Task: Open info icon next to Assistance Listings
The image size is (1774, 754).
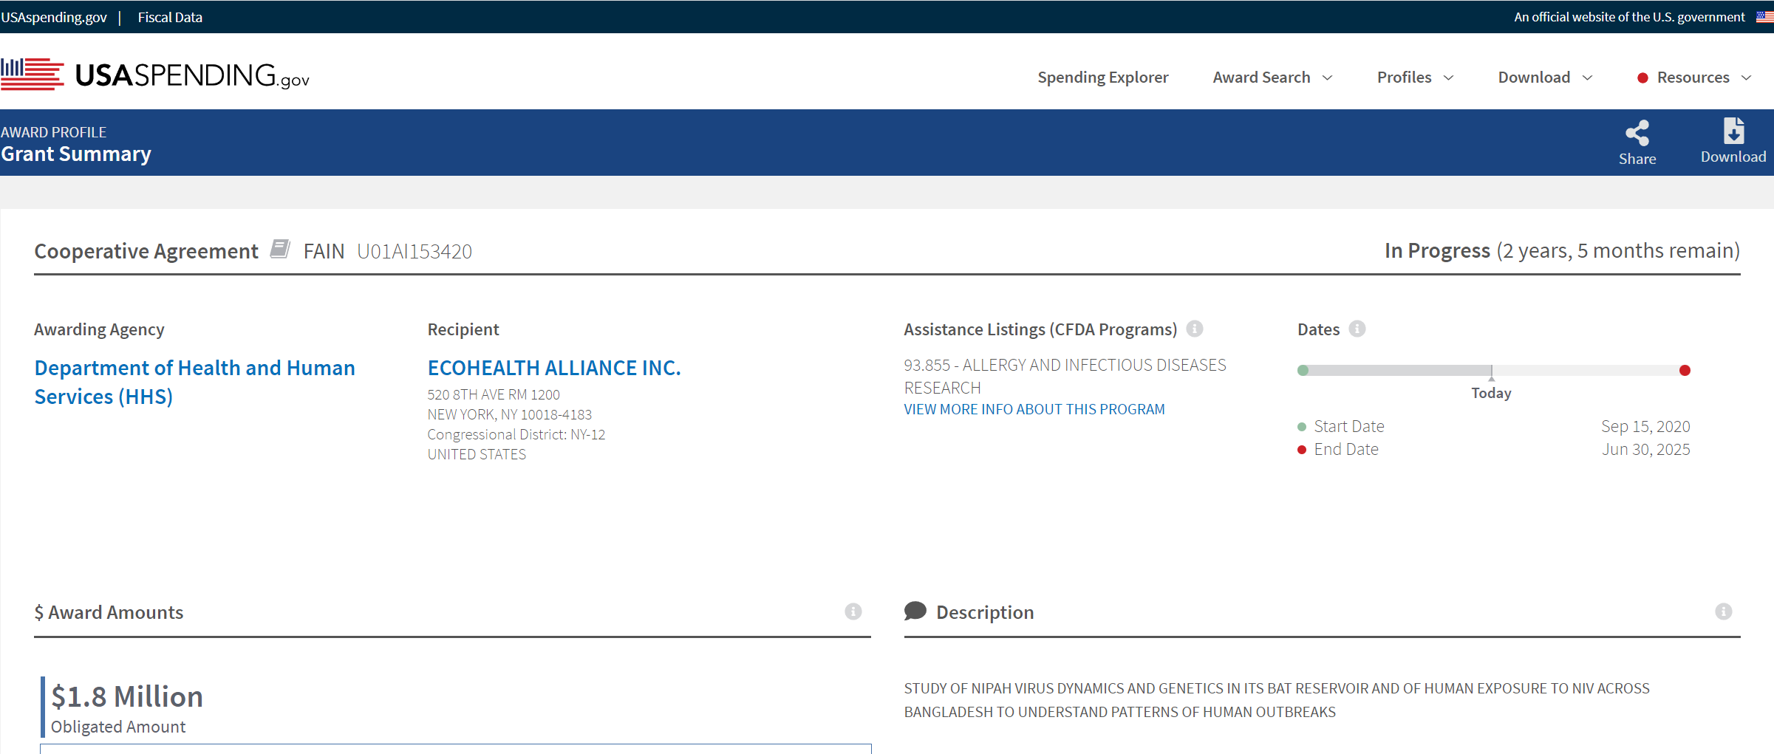Action: 1195,329
